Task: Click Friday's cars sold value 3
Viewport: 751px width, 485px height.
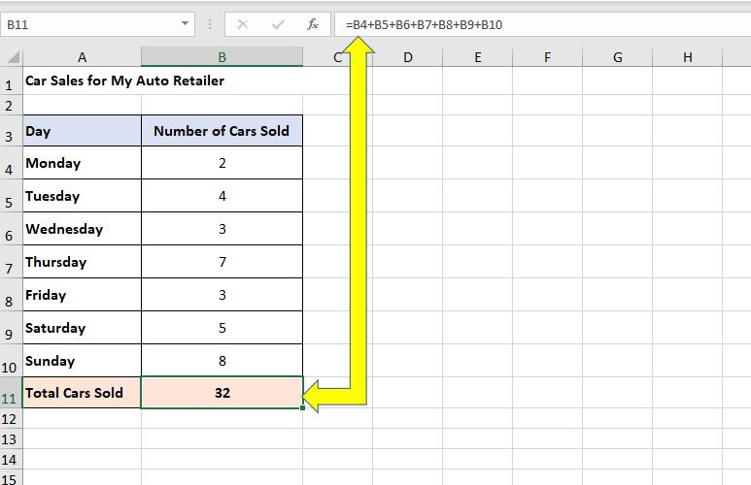Action: pyautogui.click(x=222, y=295)
